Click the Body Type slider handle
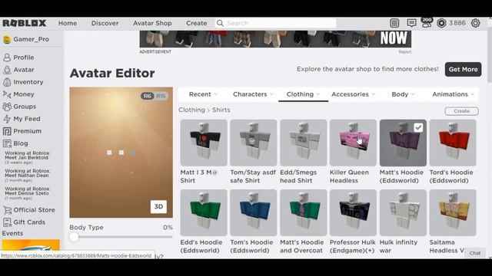The height and width of the screenshot is (276, 492). point(74,237)
